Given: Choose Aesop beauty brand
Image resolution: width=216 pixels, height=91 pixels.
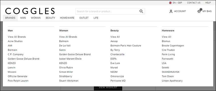Looking at the screenshot, I should (114, 41).
